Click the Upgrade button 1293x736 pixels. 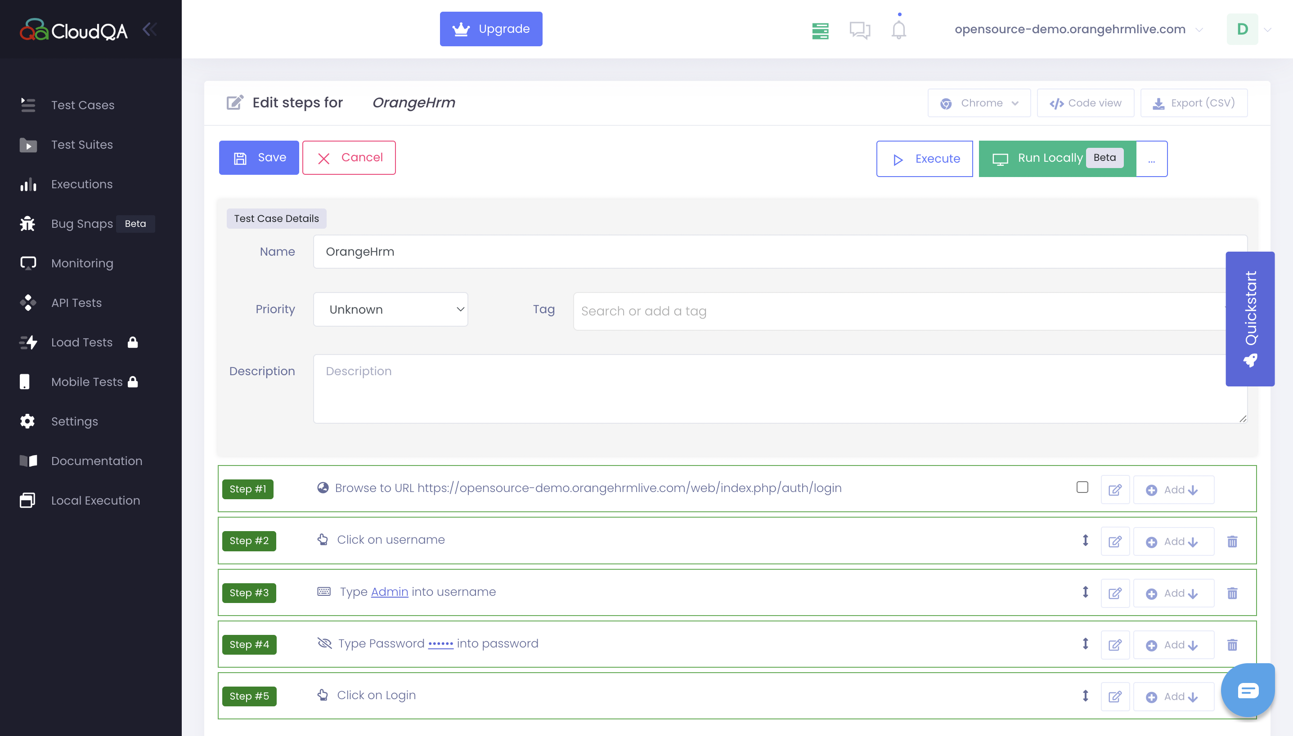(x=490, y=29)
